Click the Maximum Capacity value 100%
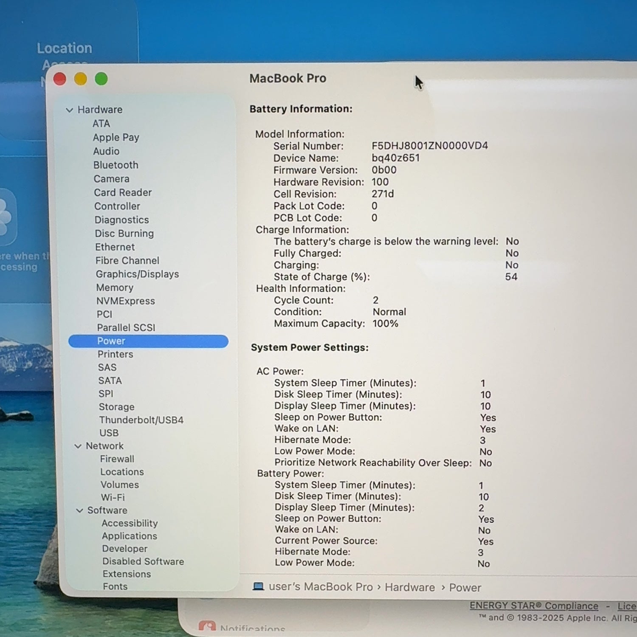 point(386,324)
